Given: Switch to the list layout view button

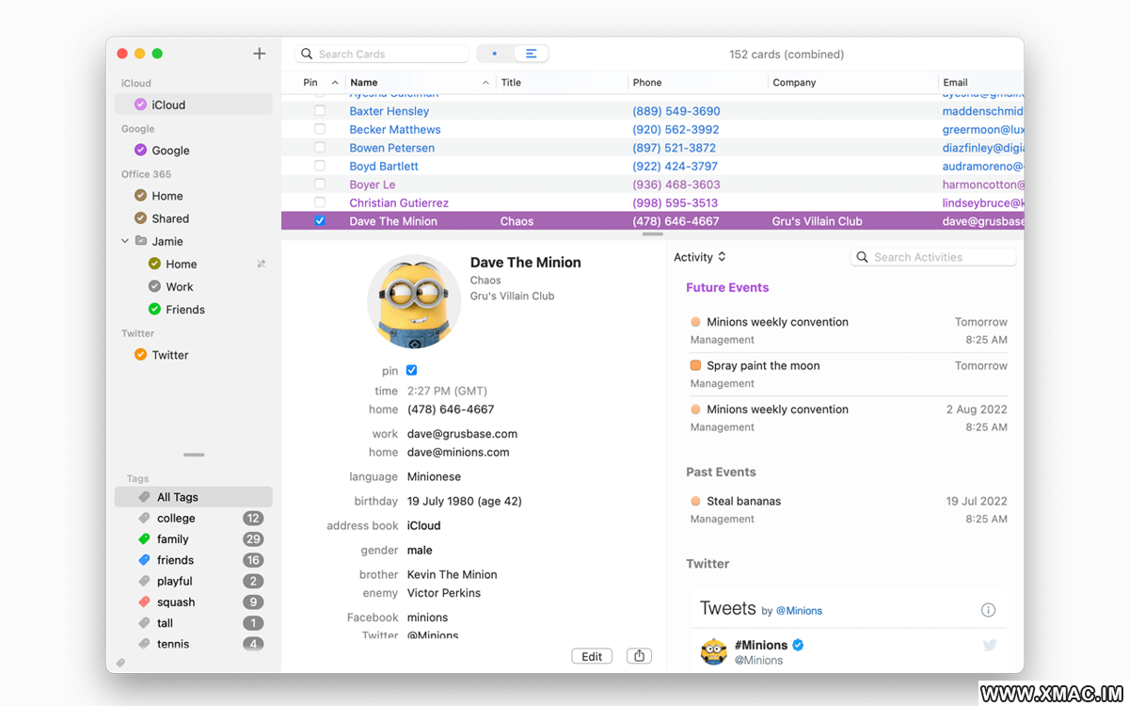Looking at the screenshot, I should (531, 54).
